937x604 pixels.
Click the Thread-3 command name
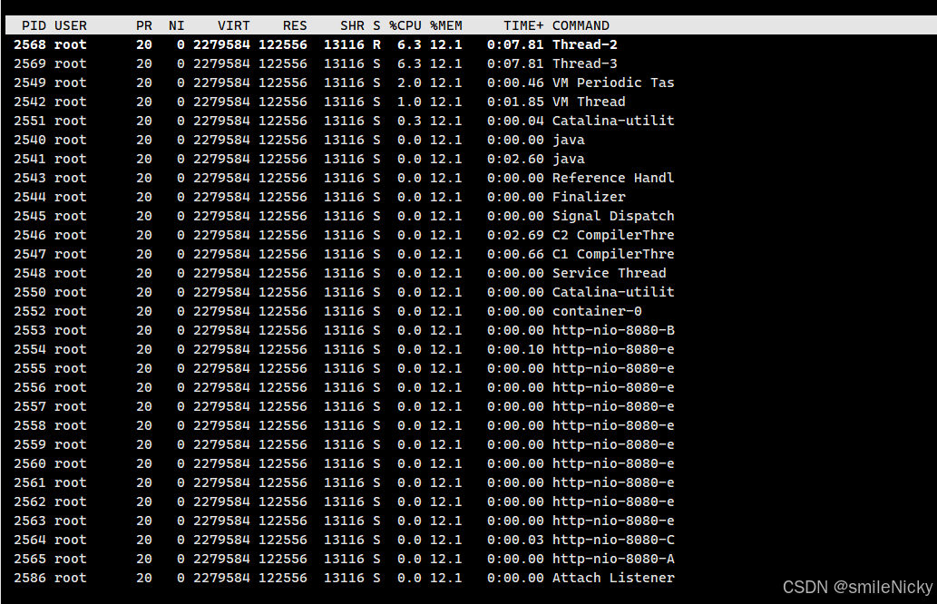point(584,63)
